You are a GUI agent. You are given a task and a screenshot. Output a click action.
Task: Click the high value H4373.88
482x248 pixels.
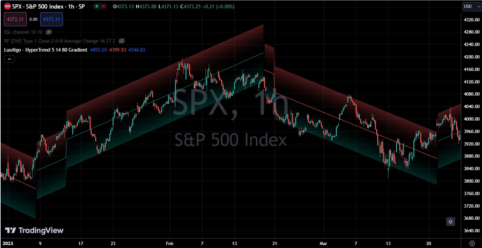pyautogui.click(x=146, y=6)
